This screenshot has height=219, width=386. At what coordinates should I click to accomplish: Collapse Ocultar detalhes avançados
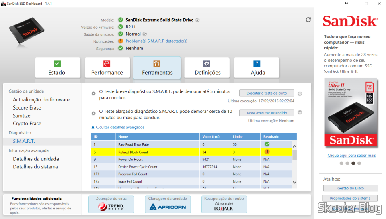118,127
